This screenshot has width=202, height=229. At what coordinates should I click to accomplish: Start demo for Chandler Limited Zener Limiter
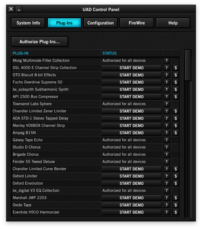click(131, 111)
